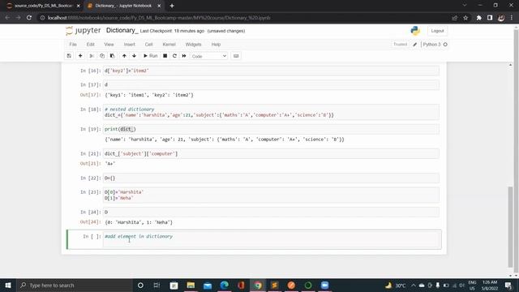The height and width of the screenshot is (292, 519).
Task: Open the notifications center icon
Action: pyautogui.click(x=508, y=285)
